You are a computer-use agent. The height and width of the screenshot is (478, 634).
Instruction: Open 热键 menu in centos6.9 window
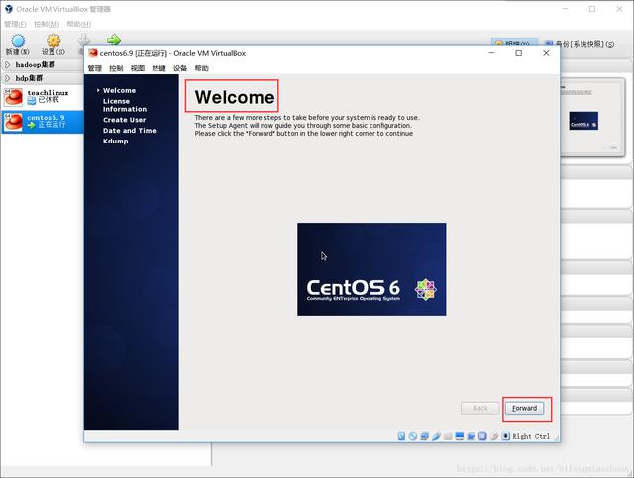click(158, 68)
